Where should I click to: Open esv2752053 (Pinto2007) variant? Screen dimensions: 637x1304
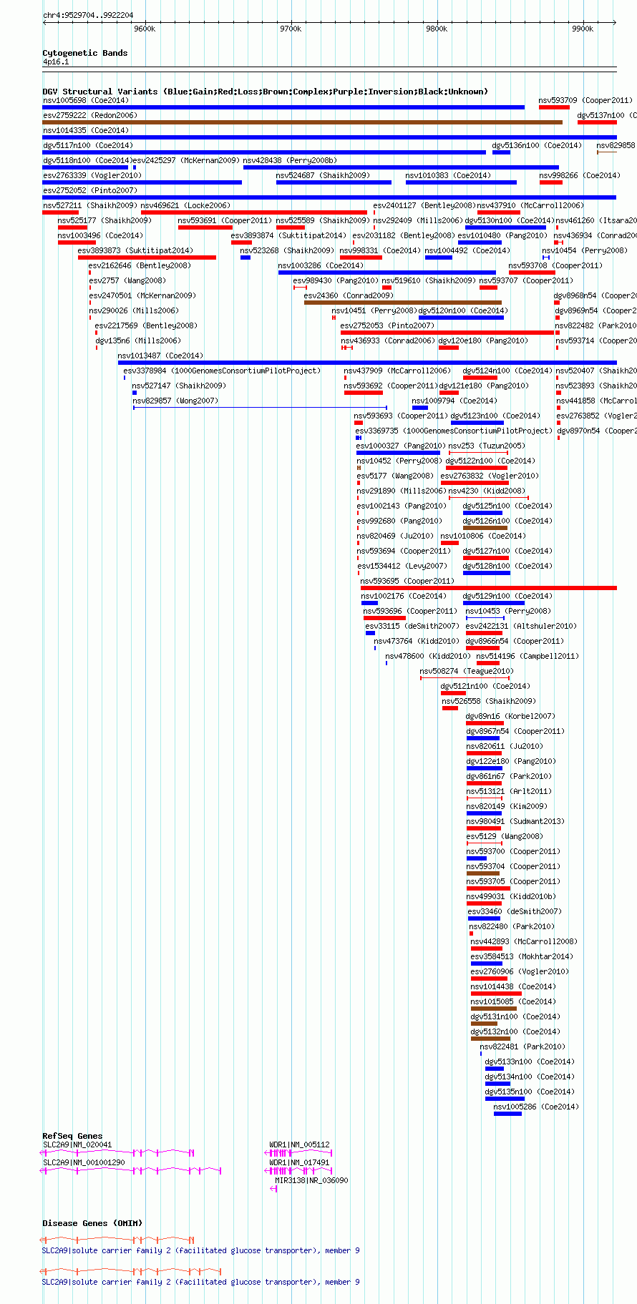pyautogui.click(x=387, y=325)
